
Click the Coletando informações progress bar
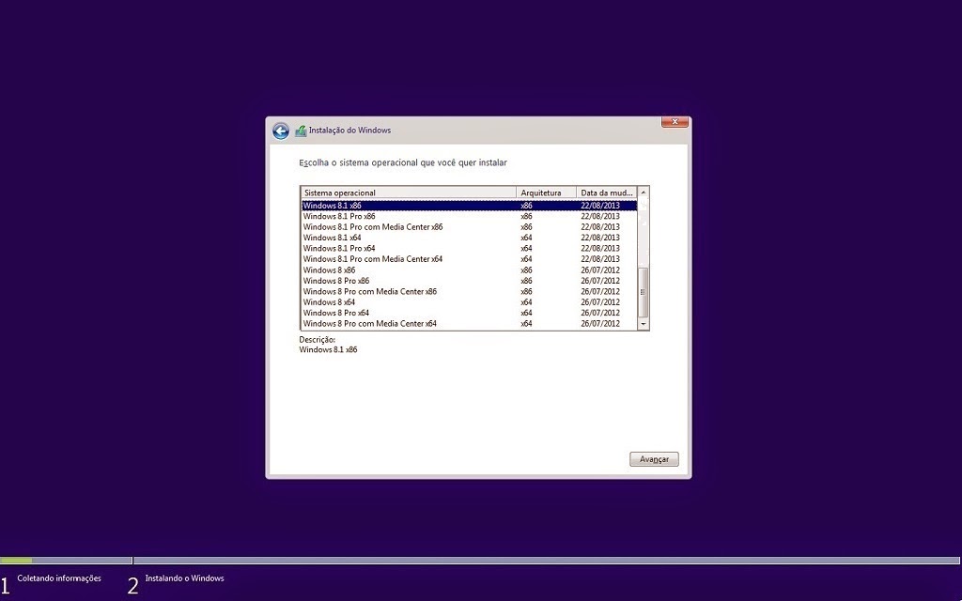click(x=67, y=560)
